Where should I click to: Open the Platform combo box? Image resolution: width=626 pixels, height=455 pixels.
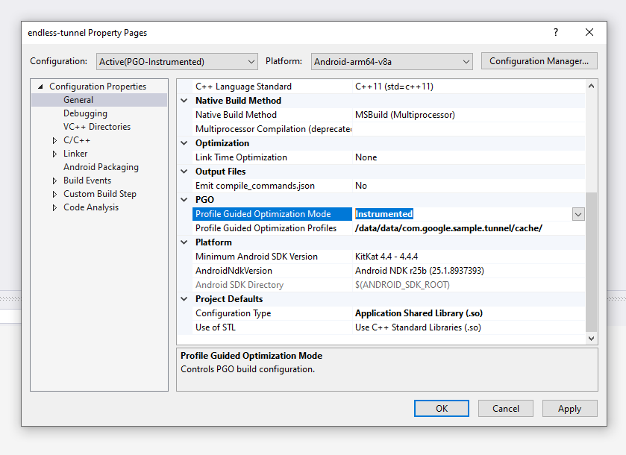point(466,61)
